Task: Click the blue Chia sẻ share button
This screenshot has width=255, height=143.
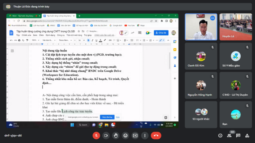Action: coord(161,33)
